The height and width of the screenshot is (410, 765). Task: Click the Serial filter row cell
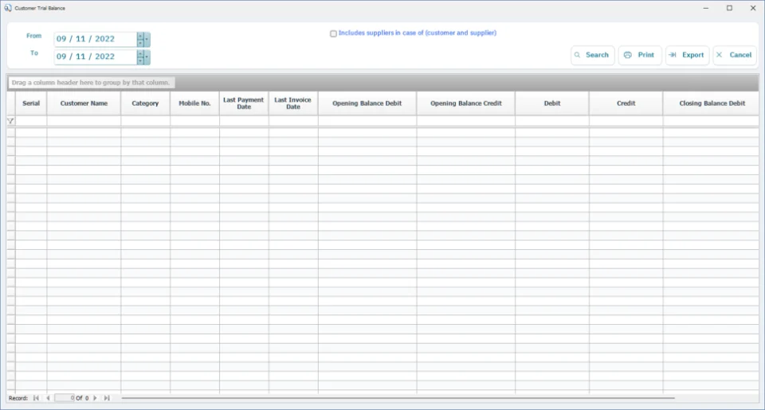click(x=31, y=121)
